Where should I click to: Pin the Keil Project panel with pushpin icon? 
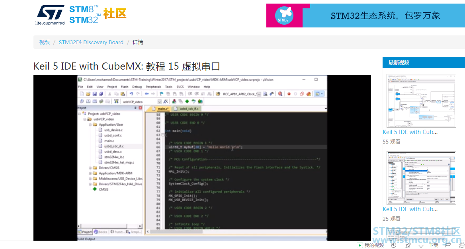tap(135, 108)
